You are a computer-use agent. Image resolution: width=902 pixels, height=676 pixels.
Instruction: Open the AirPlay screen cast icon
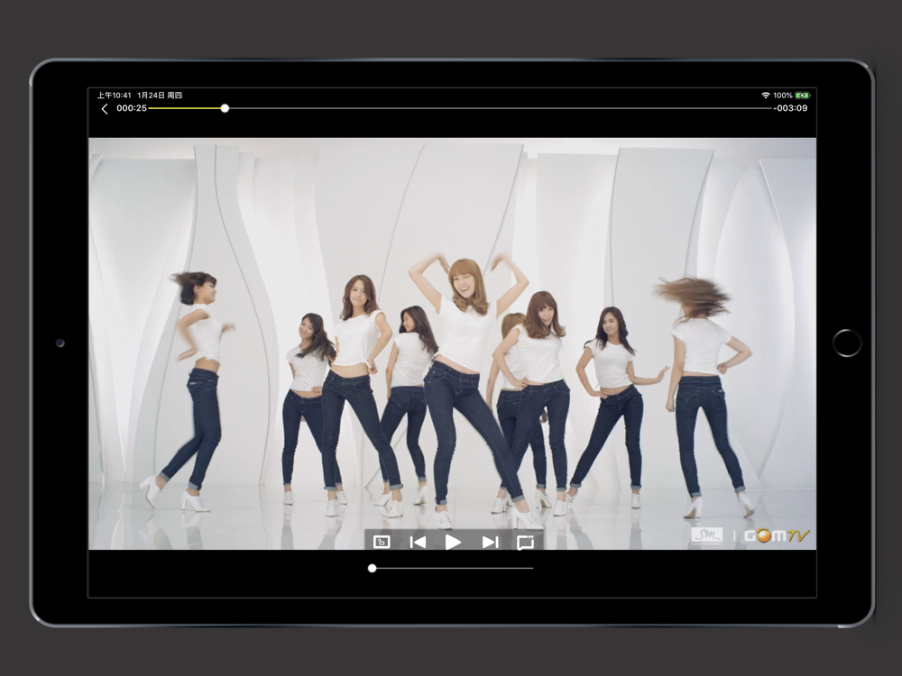click(526, 542)
